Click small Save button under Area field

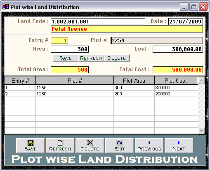pos(66,58)
